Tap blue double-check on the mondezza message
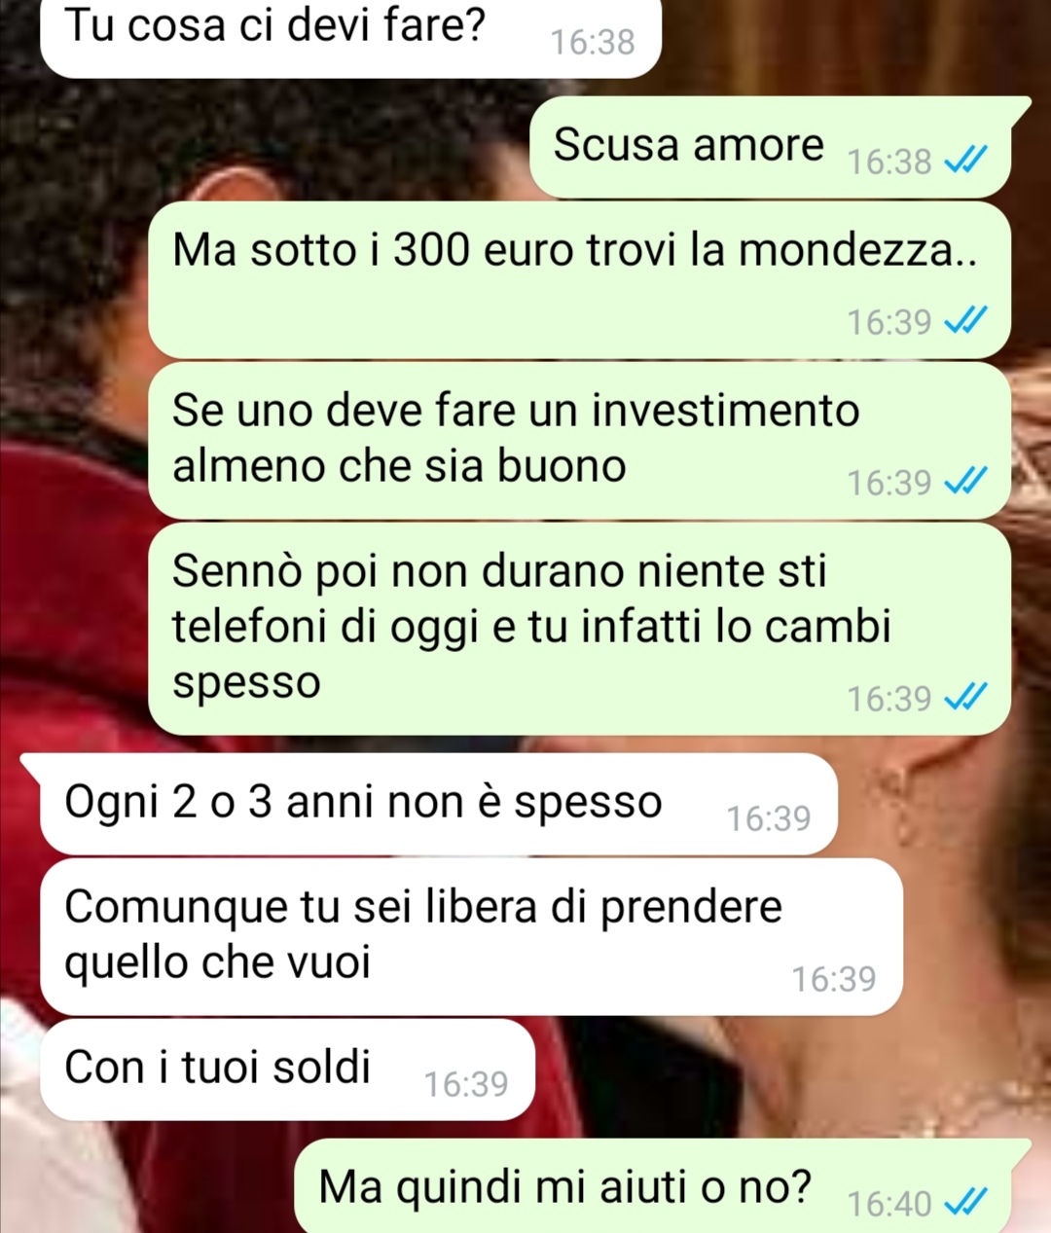This screenshot has height=1233, width=1051. 967,320
